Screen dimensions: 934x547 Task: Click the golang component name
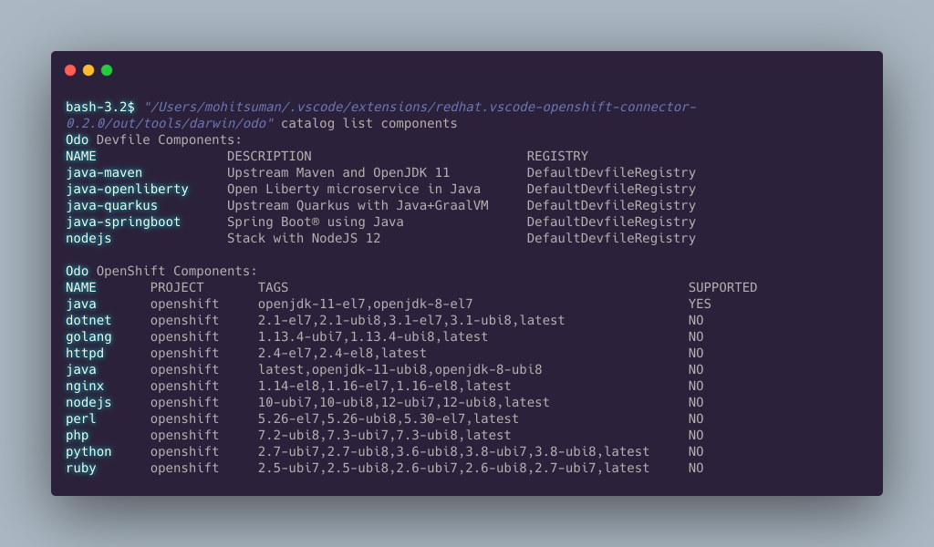88,336
